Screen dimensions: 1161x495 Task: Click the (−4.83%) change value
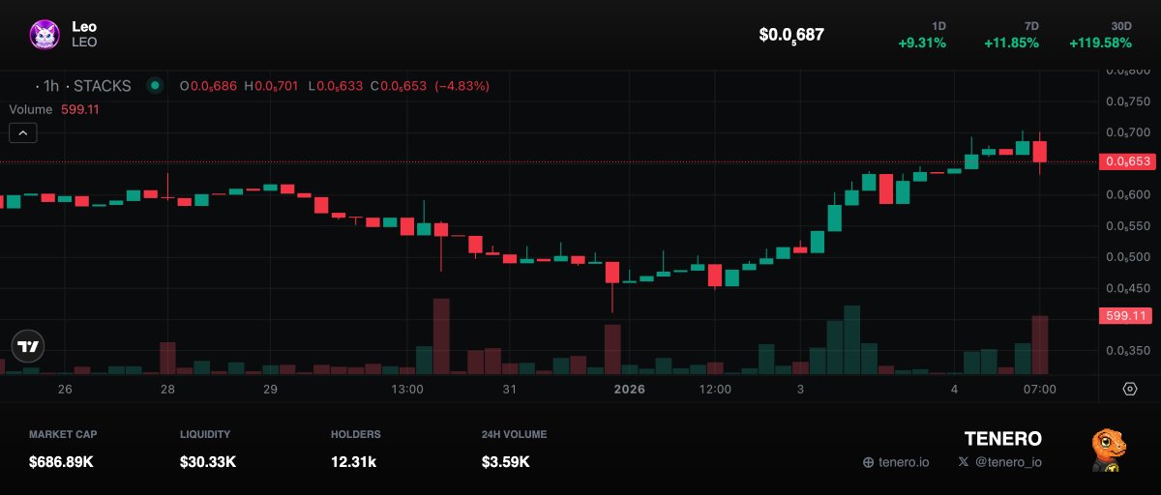pos(462,86)
